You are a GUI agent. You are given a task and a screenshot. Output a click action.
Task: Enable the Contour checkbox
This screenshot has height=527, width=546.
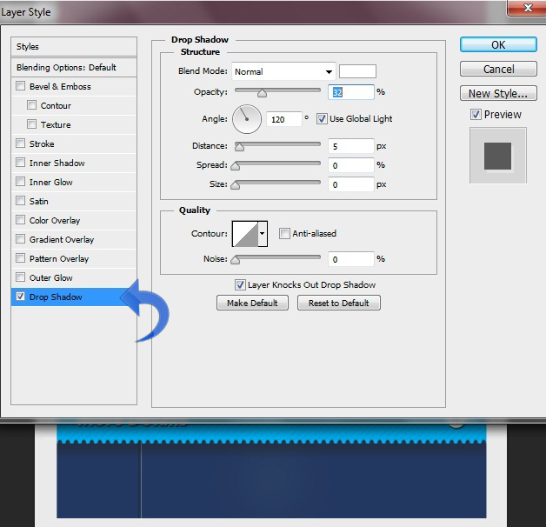point(31,105)
